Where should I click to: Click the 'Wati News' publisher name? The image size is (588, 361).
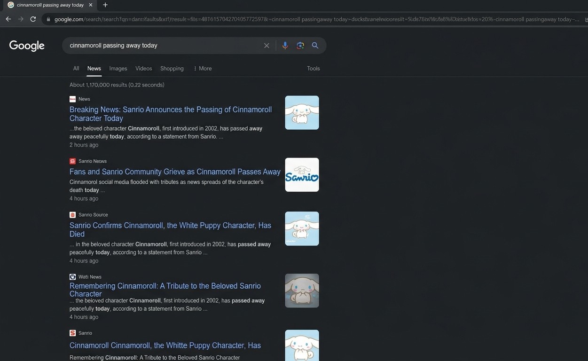tap(90, 277)
